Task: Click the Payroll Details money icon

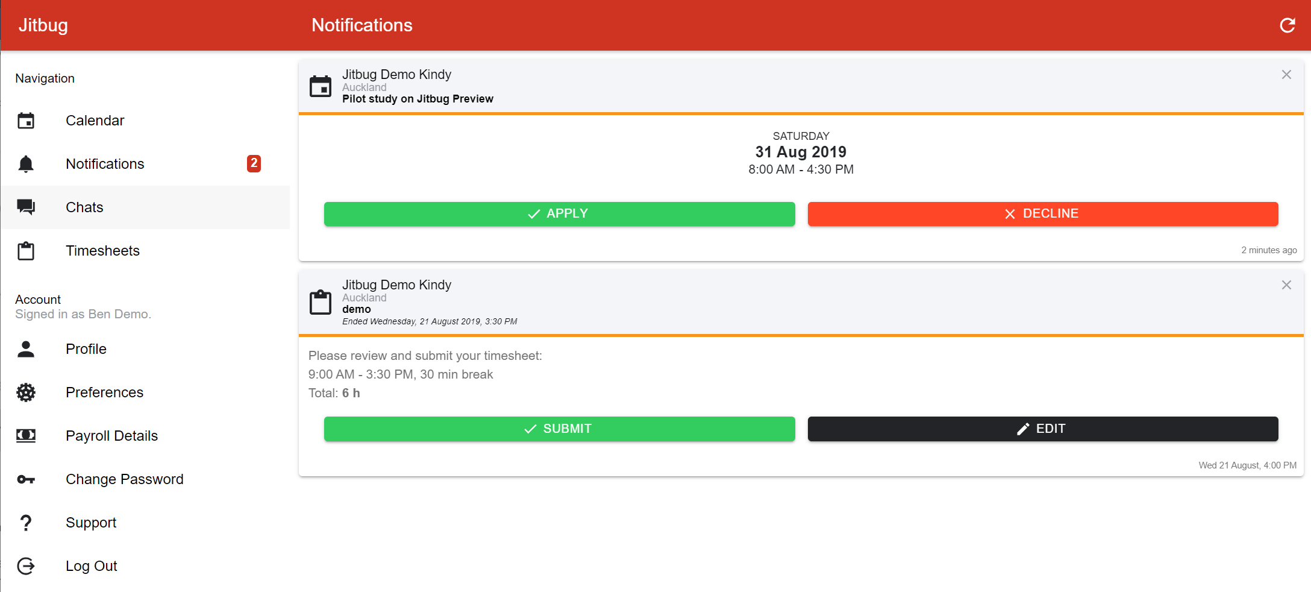Action: pos(26,436)
